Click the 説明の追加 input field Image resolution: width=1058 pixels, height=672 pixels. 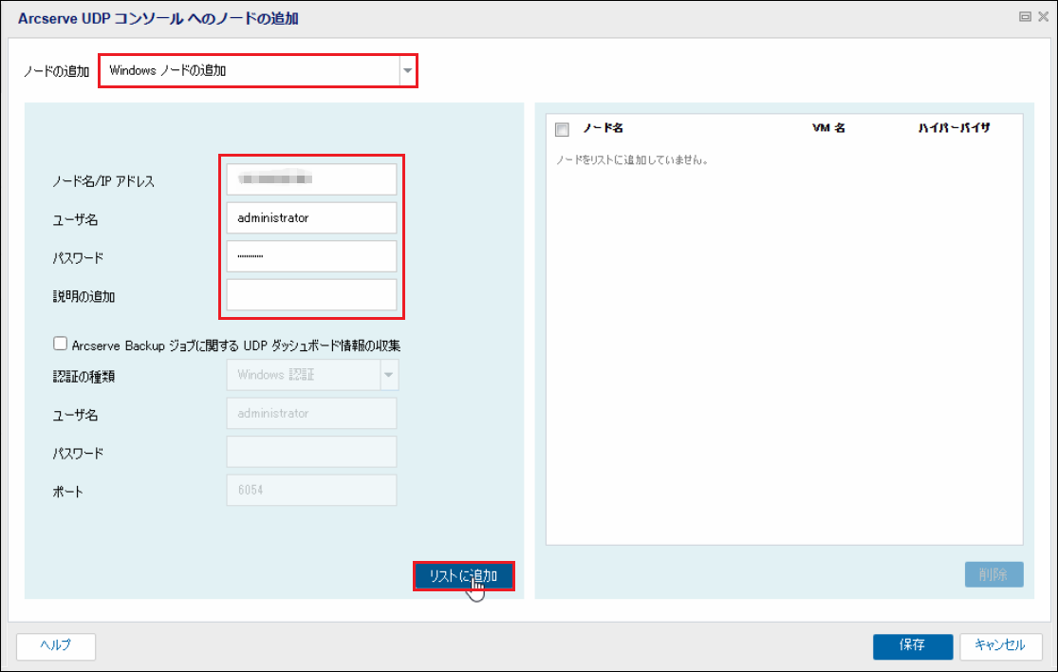click(x=311, y=295)
